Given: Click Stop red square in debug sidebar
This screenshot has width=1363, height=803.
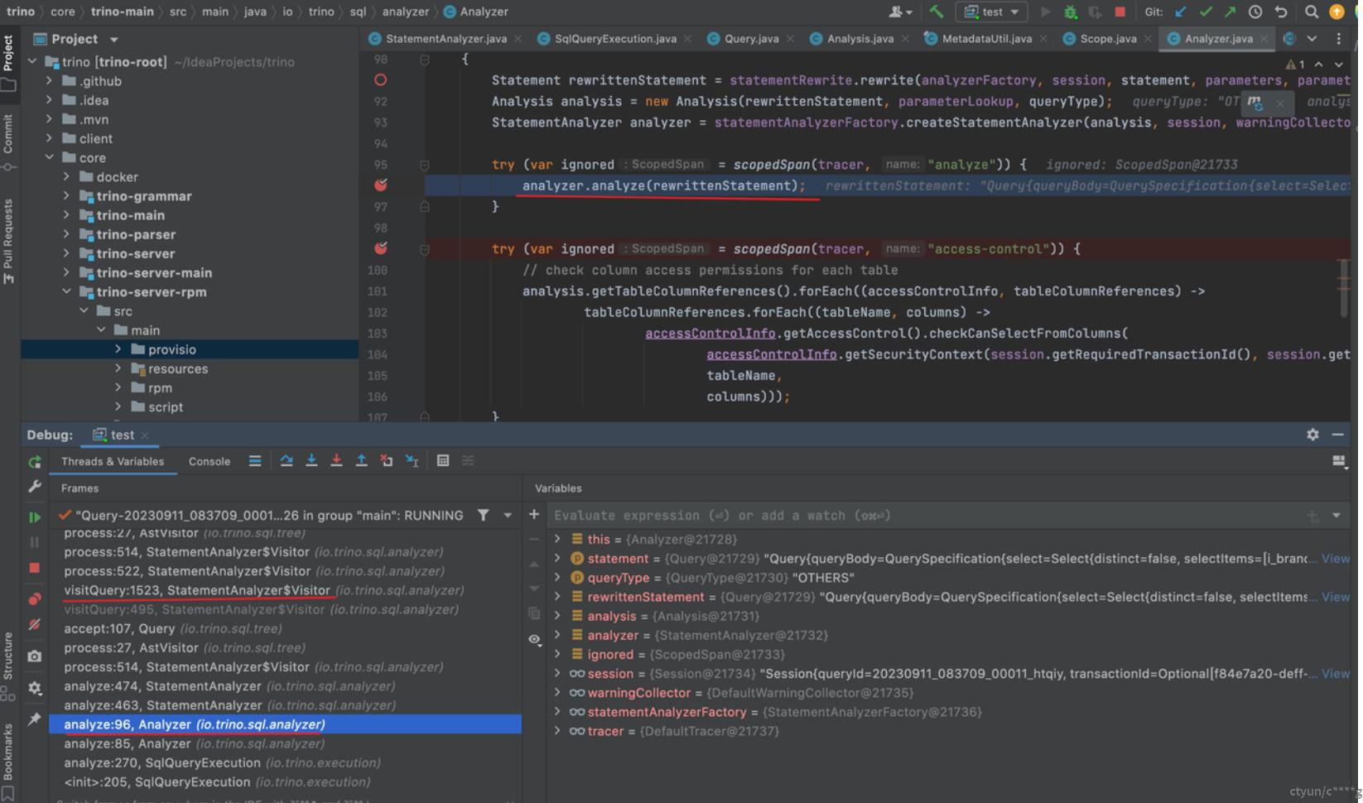Looking at the screenshot, I should point(34,568).
